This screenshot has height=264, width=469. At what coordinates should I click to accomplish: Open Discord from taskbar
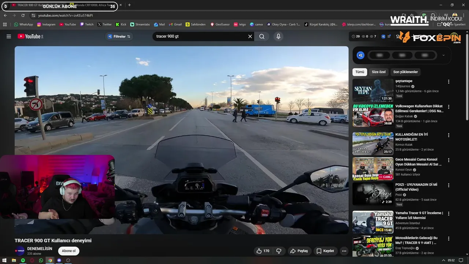59,260
